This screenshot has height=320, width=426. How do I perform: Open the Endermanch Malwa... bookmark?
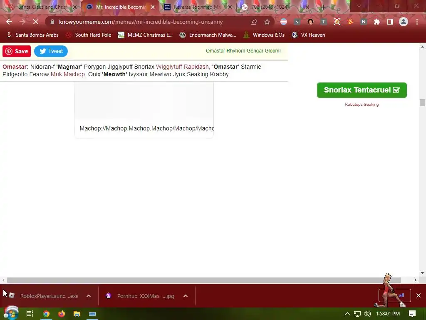pos(208,35)
